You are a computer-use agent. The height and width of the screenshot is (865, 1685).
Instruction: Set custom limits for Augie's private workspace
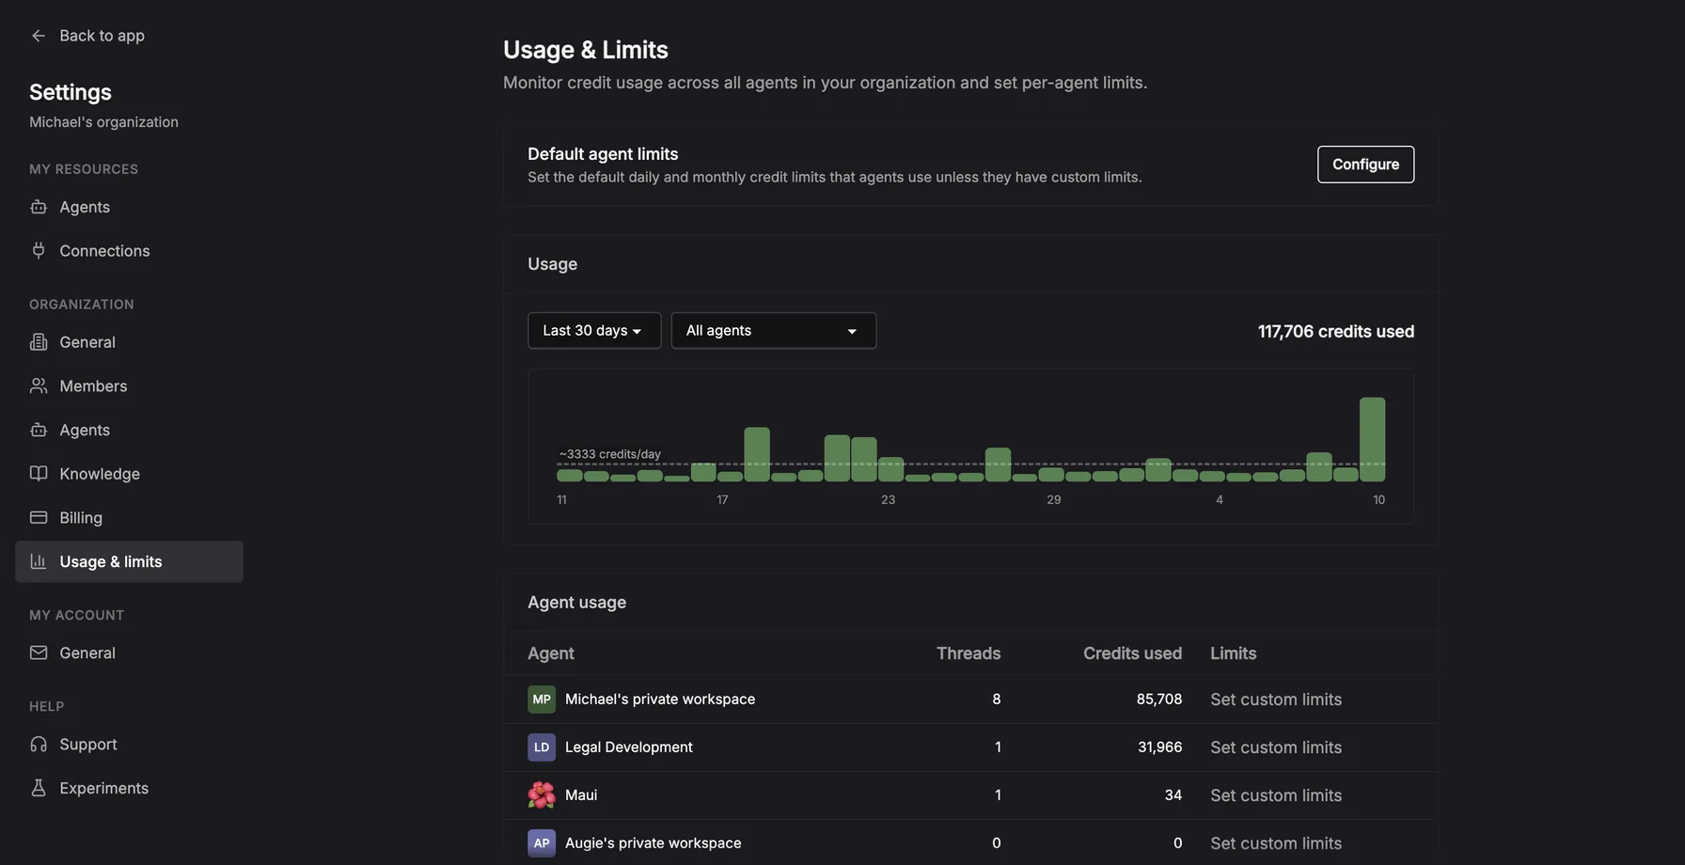tap(1276, 843)
